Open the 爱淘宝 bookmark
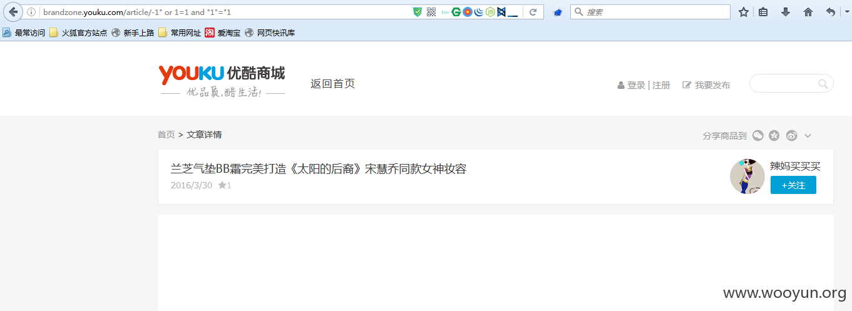The height and width of the screenshot is (311, 852). tap(223, 33)
